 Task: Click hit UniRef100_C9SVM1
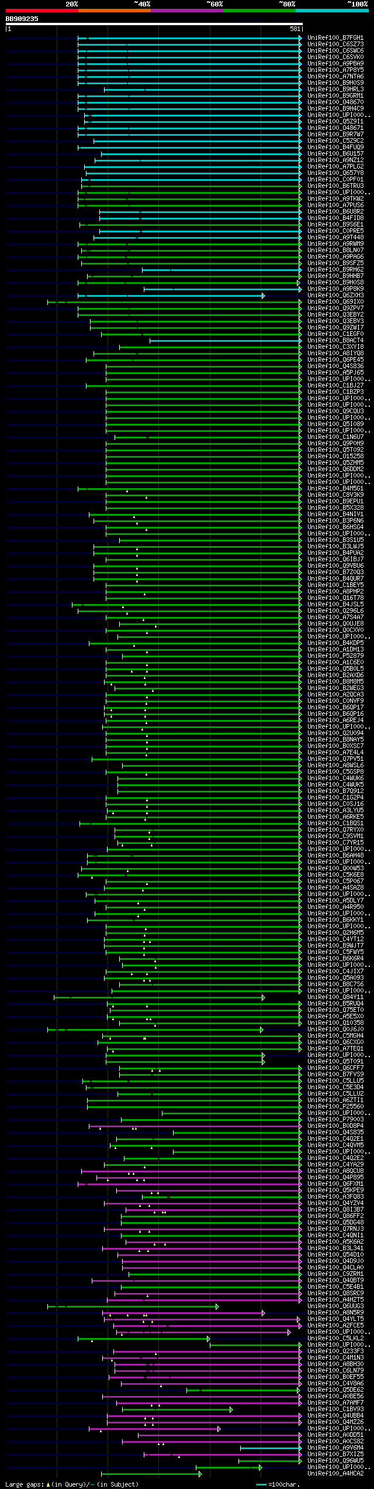point(335,836)
